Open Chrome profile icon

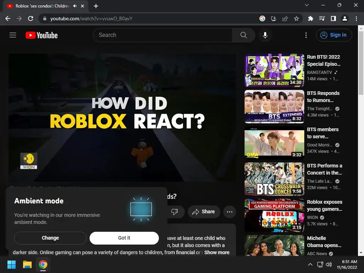[345, 18]
